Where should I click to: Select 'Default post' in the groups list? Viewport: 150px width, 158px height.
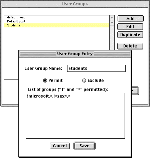coord(56,21)
